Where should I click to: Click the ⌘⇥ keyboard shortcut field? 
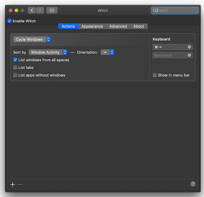(x=172, y=47)
